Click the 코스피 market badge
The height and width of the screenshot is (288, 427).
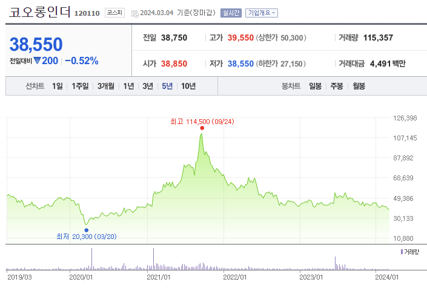click(114, 13)
